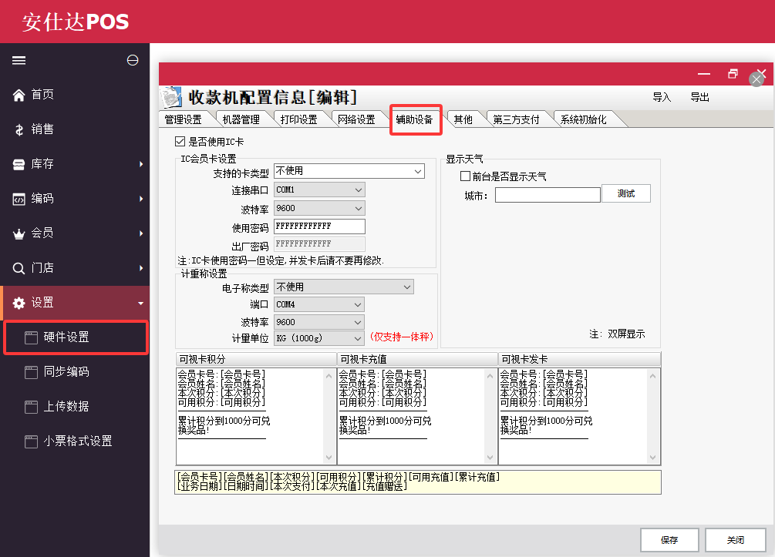Click the round gray close overlay icon
The width and height of the screenshot is (775, 557).
(x=756, y=79)
